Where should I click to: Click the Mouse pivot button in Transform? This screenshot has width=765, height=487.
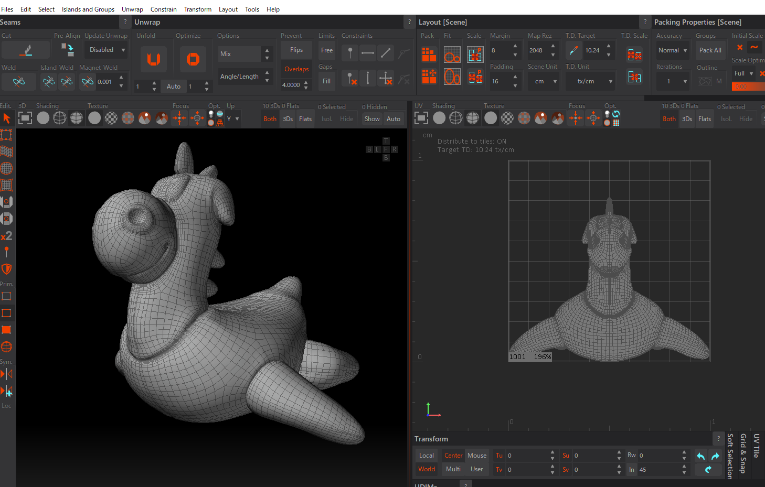tap(477, 456)
